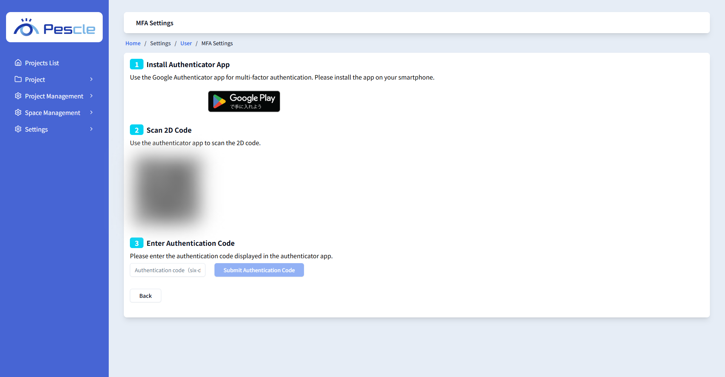This screenshot has width=725, height=377.
Task: Click the Back button
Action: pos(145,296)
